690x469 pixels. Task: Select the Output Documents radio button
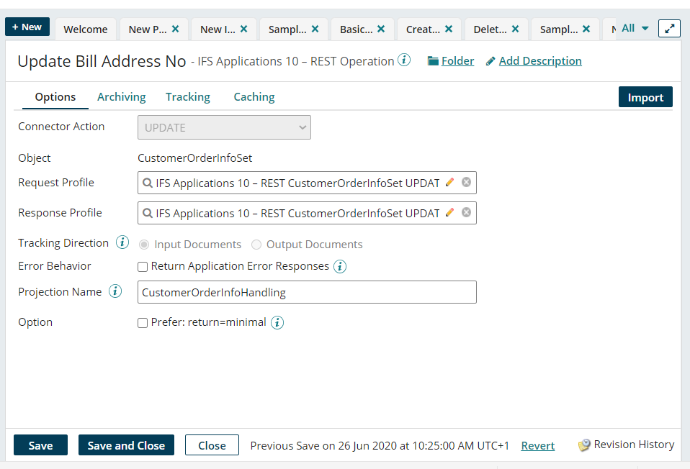(x=256, y=245)
